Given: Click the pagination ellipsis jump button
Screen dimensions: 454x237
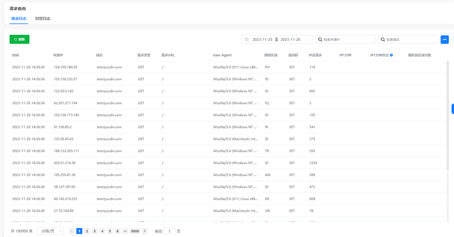Looking at the screenshot, I should (125, 231).
